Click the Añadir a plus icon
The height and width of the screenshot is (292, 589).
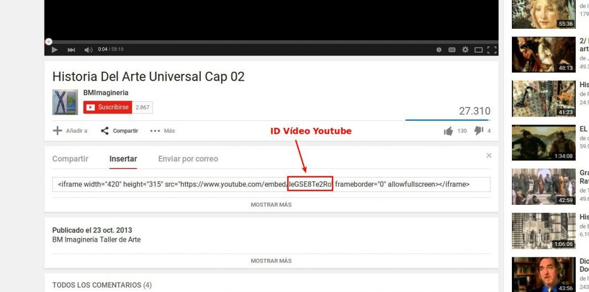coord(57,130)
